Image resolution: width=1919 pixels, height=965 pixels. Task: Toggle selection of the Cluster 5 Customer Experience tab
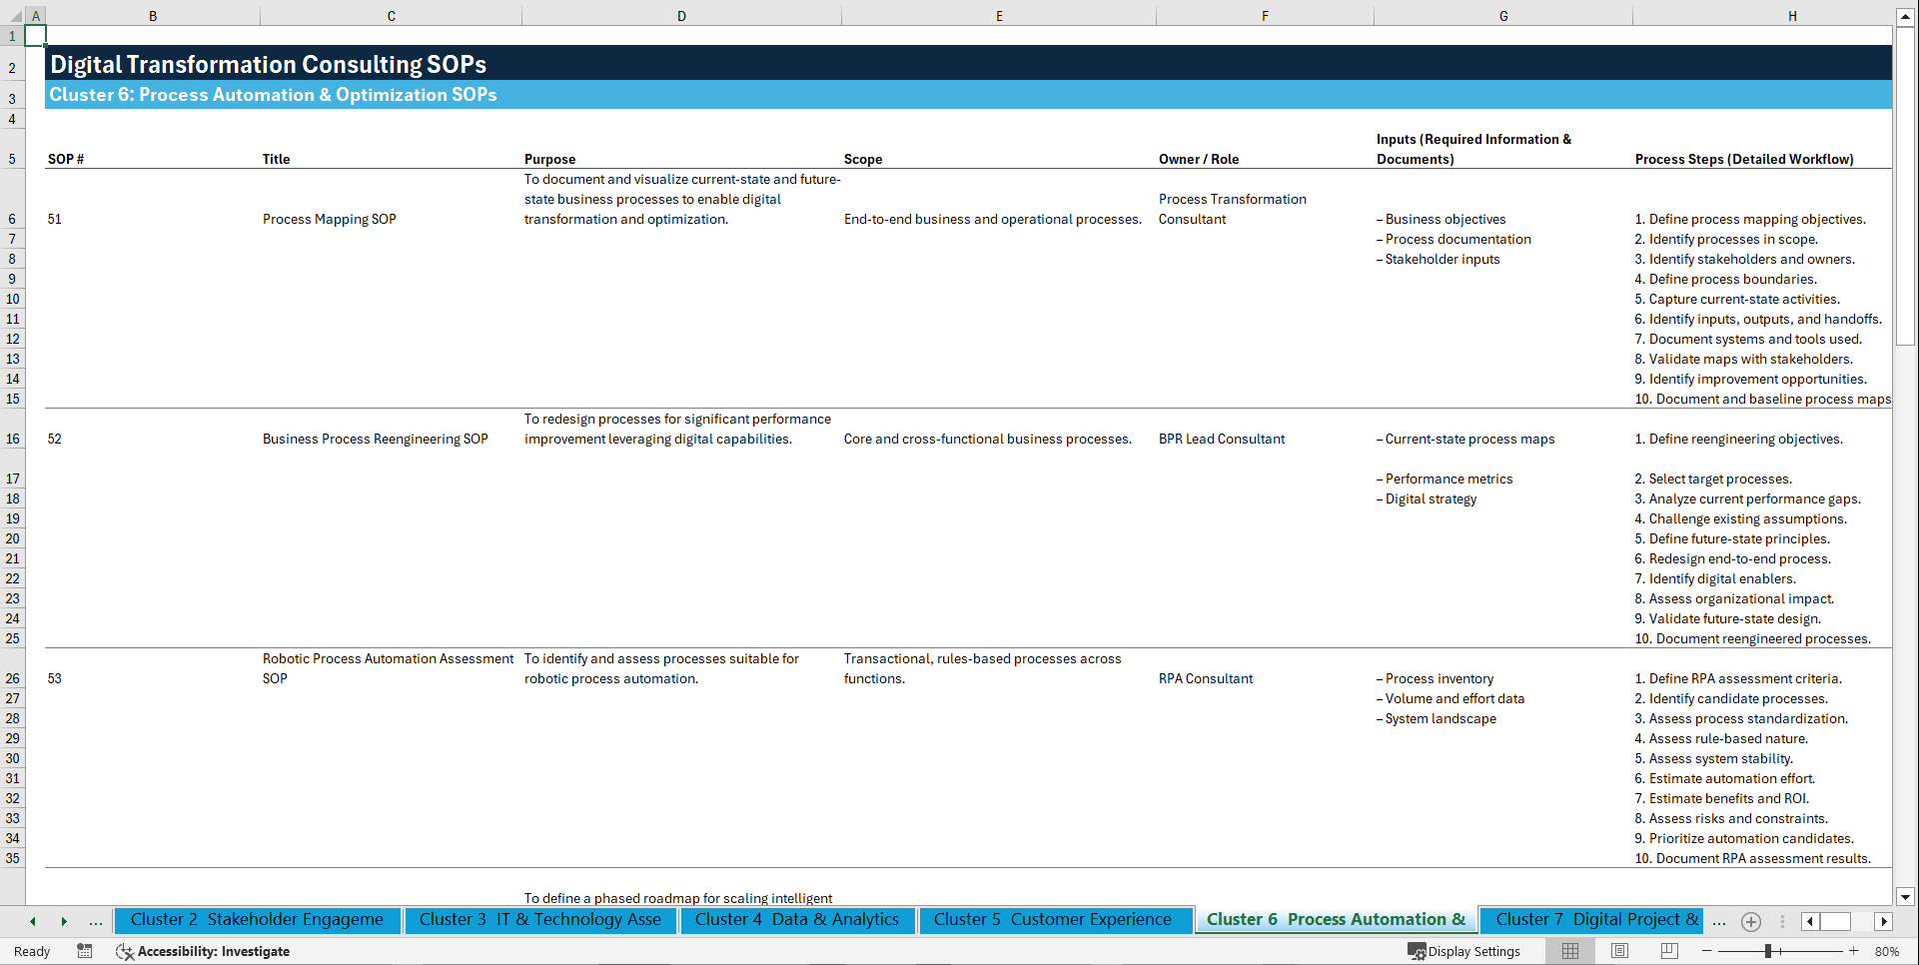point(1054,919)
